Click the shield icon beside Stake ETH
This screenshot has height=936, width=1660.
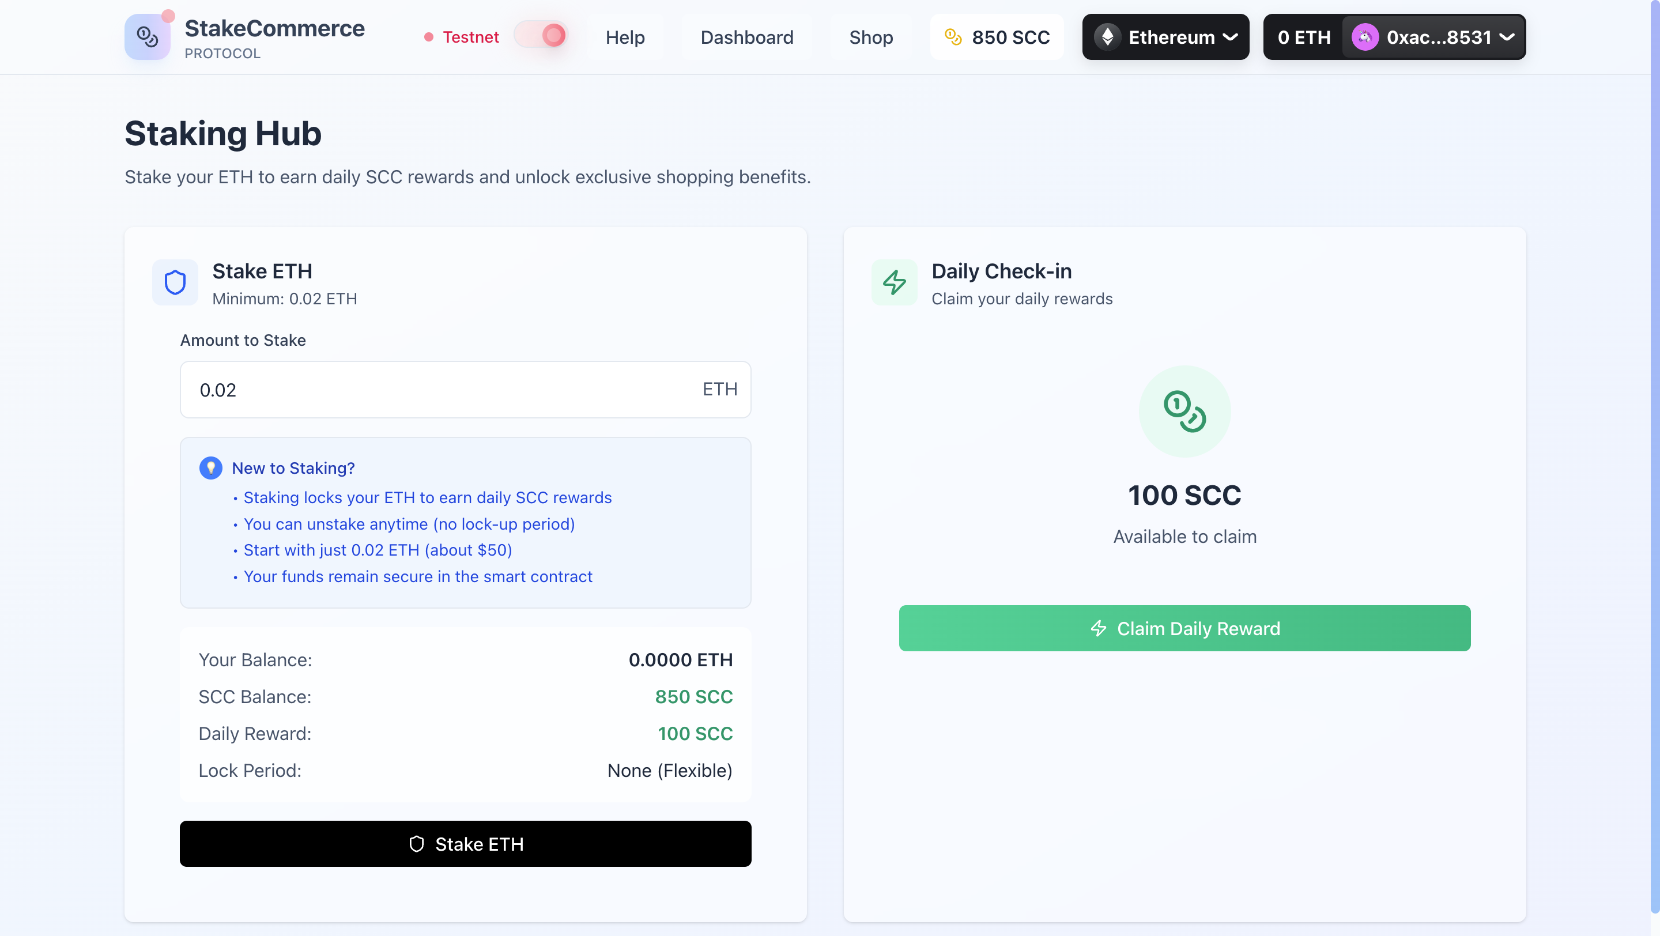pos(175,282)
